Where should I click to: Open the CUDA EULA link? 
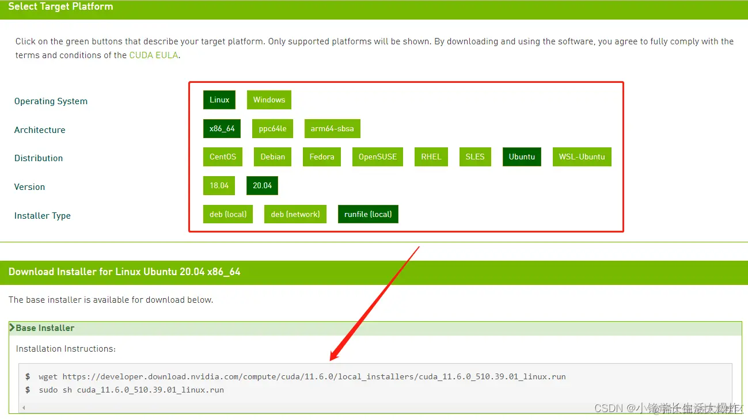[154, 55]
